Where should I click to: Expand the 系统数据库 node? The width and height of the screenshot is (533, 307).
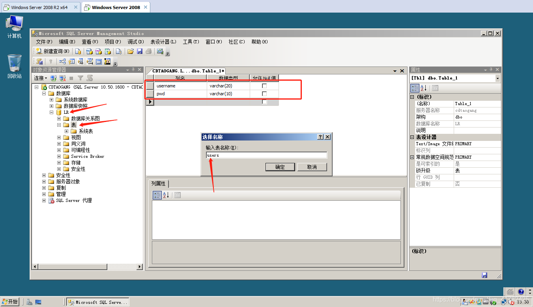coord(52,100)
